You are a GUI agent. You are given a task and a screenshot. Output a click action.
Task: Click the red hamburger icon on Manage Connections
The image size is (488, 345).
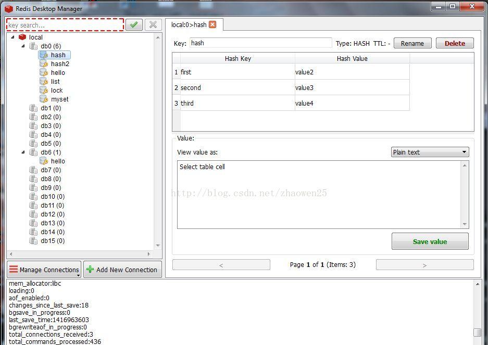pyautogui.click(x=14, y=269)
